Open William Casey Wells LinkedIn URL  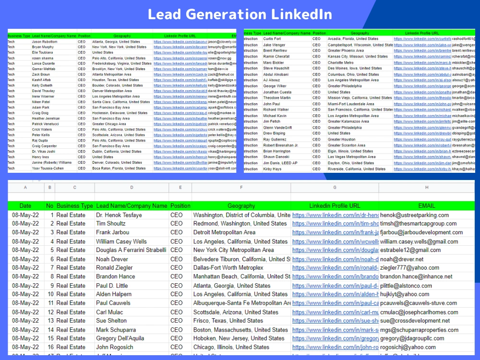[335, 241]
